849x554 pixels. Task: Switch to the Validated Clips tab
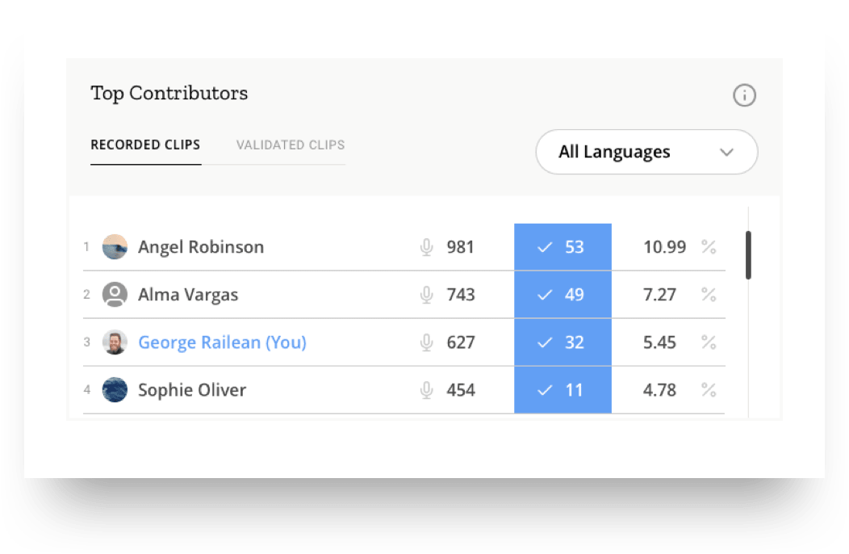tap(291, 145)
